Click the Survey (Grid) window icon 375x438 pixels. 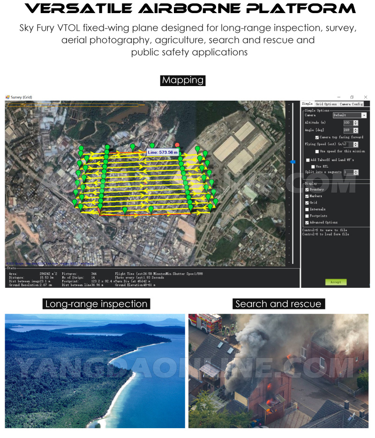point(7,97)
